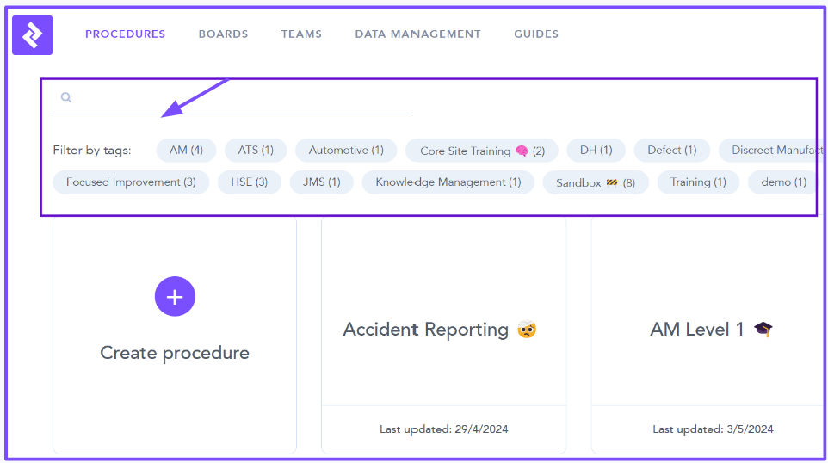Enable the Automotive (1) tag filter
This screenshot has height=463, width=828.
click(x=346, y=150)
